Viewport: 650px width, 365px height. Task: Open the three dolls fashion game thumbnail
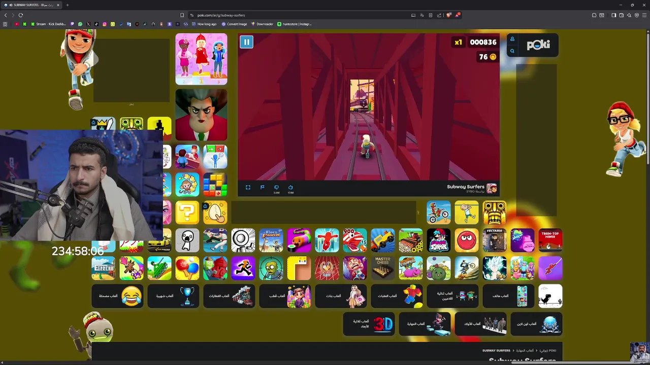(x=201, y=59)
